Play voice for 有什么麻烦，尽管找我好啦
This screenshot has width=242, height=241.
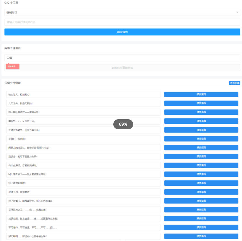(x=201, y=165)
